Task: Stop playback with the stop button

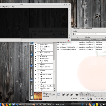Action: (x=71, y=94)
